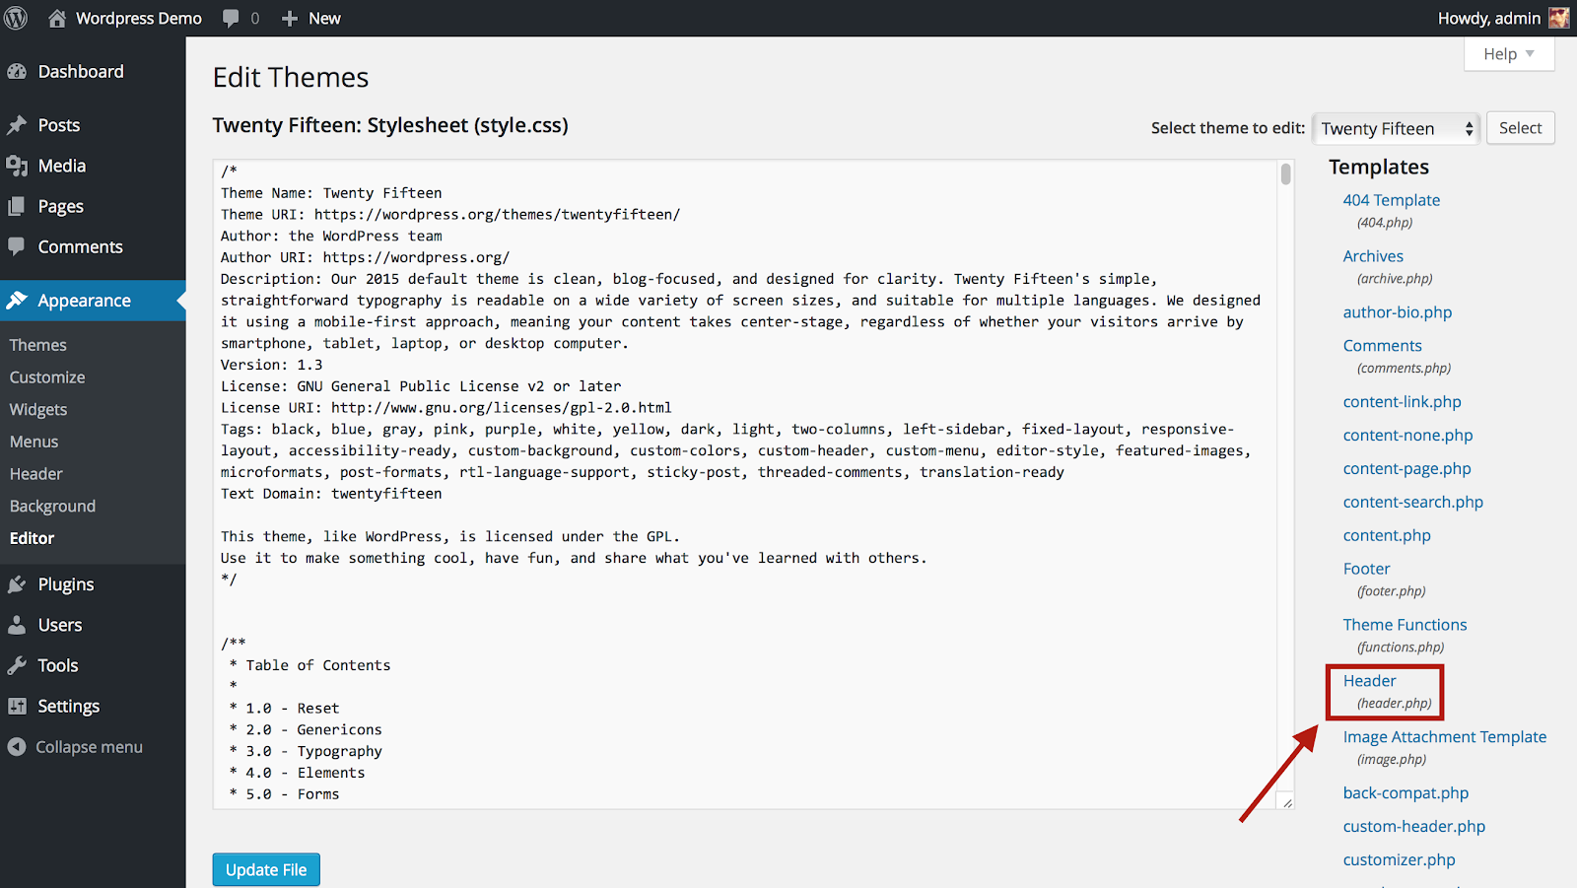Open the Plugins section via its plug icon
The image size is (1577, 888).
click(x=20, y=583)
